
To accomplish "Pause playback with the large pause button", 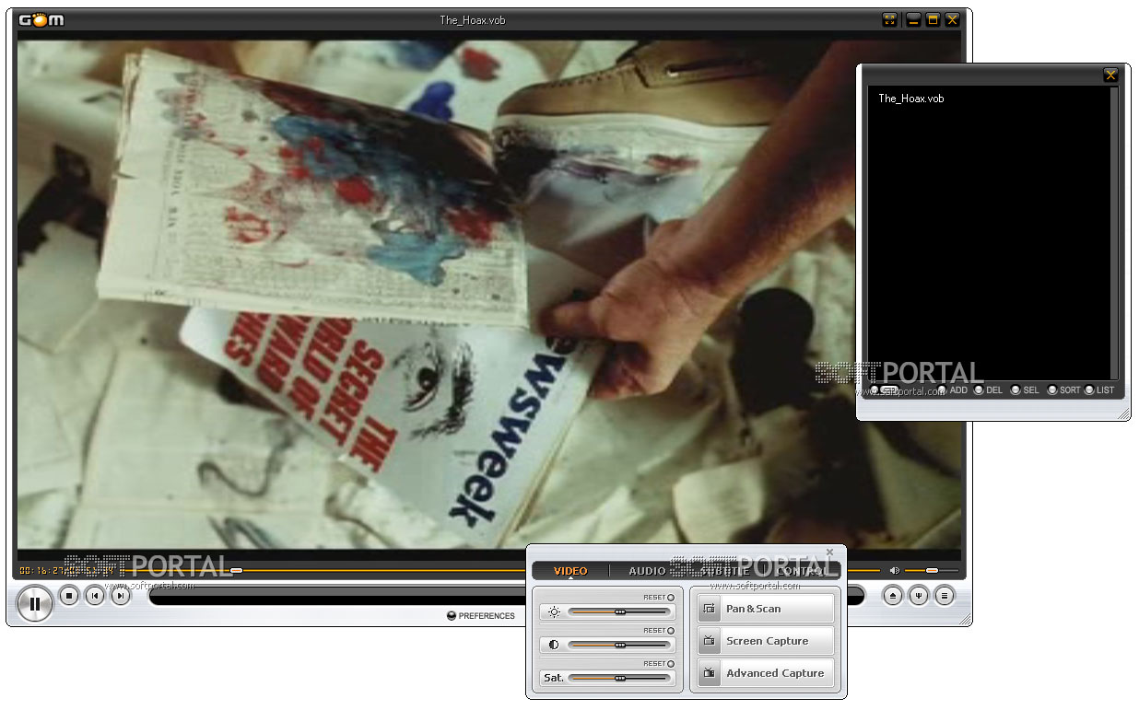I will click(x=35, y=604).
